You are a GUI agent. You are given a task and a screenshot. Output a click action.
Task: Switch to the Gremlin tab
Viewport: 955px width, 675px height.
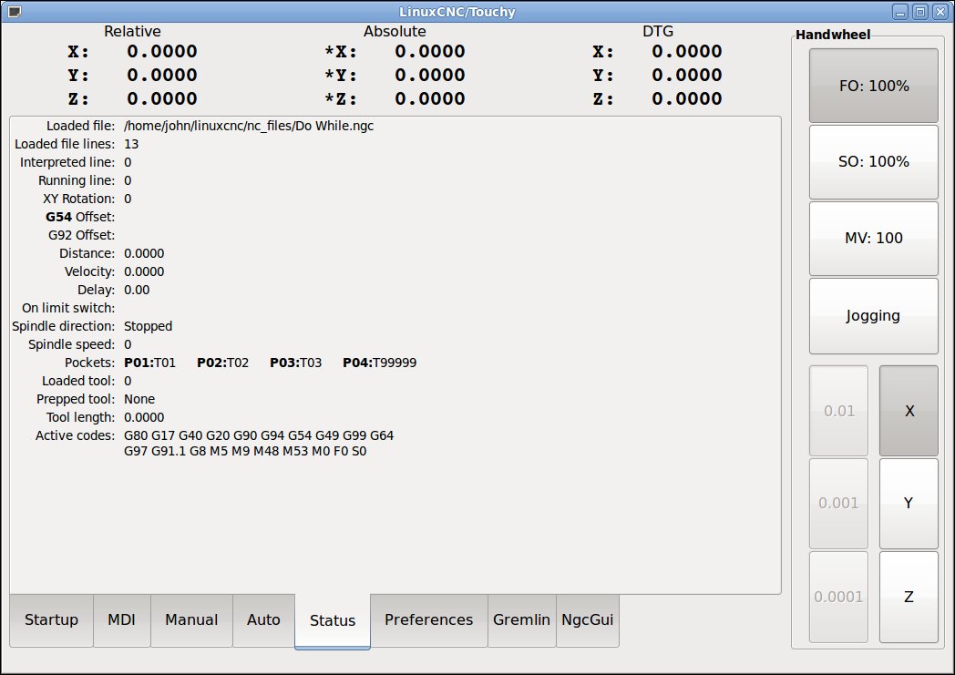[x=521, y=620]
